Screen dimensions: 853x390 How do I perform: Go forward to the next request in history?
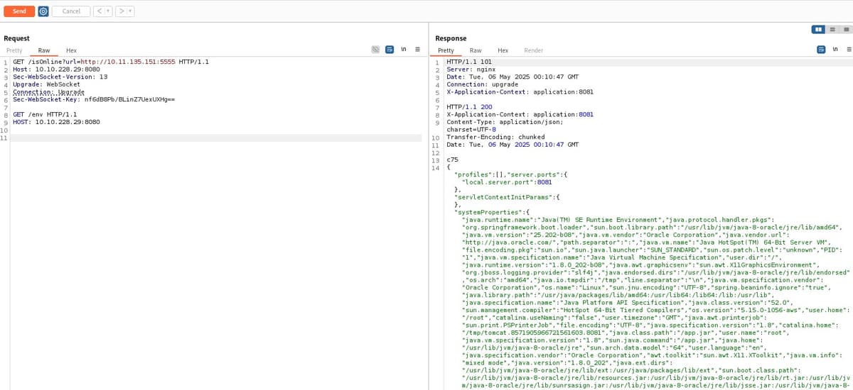[x=122, y=11]
